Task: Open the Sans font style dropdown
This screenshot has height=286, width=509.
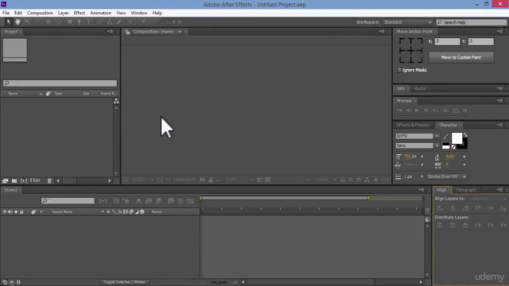Action: coord(437,145)
